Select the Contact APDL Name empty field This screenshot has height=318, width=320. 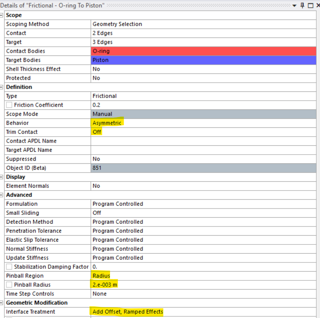point(160,141)
